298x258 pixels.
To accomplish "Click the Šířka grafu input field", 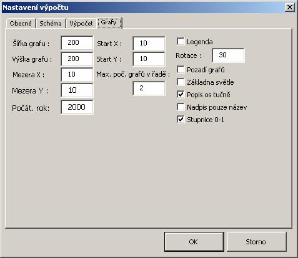I will coord(77,43).
